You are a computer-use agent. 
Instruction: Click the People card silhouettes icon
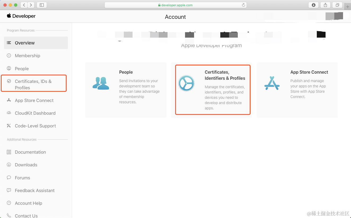click(x=101, y=83)
